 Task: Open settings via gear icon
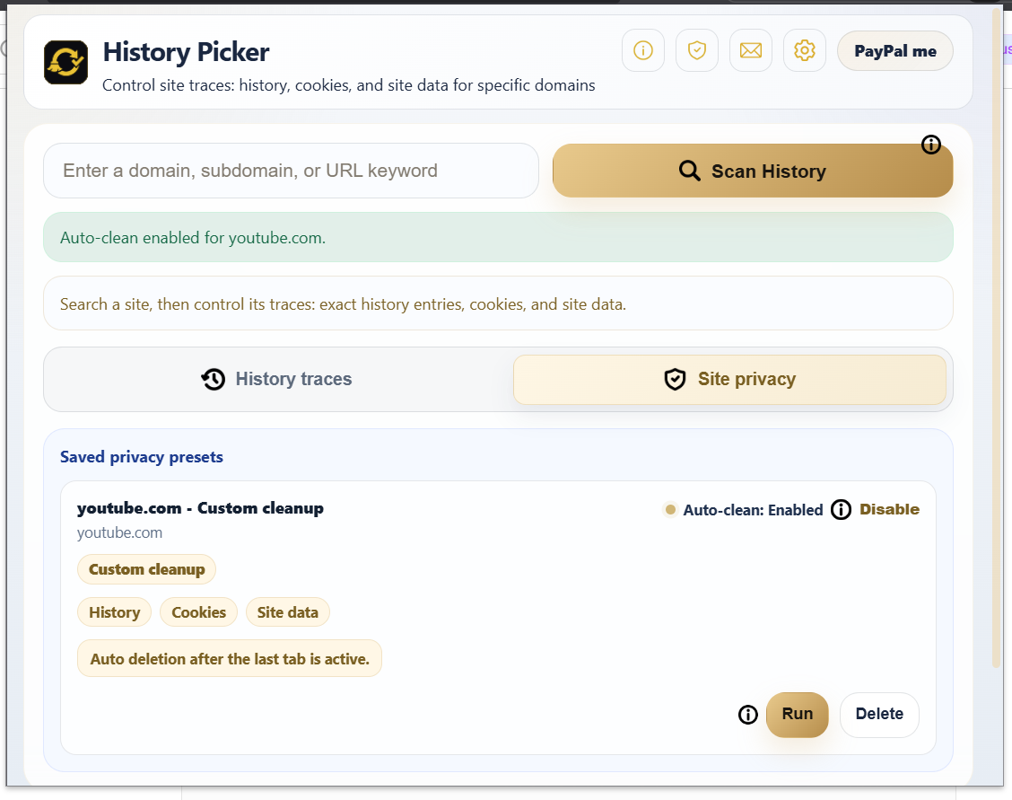[804, 50]
